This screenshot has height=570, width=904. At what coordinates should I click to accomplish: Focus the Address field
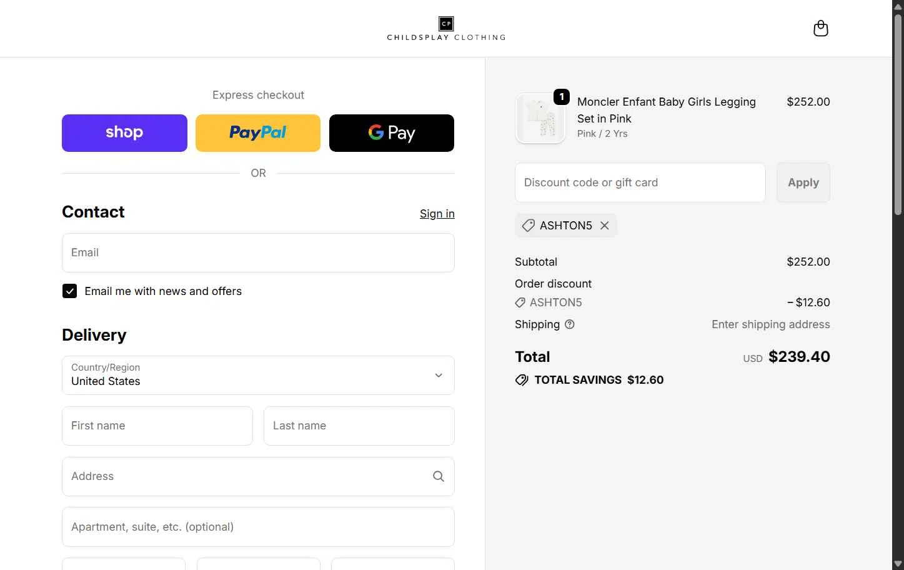point(258,476)
